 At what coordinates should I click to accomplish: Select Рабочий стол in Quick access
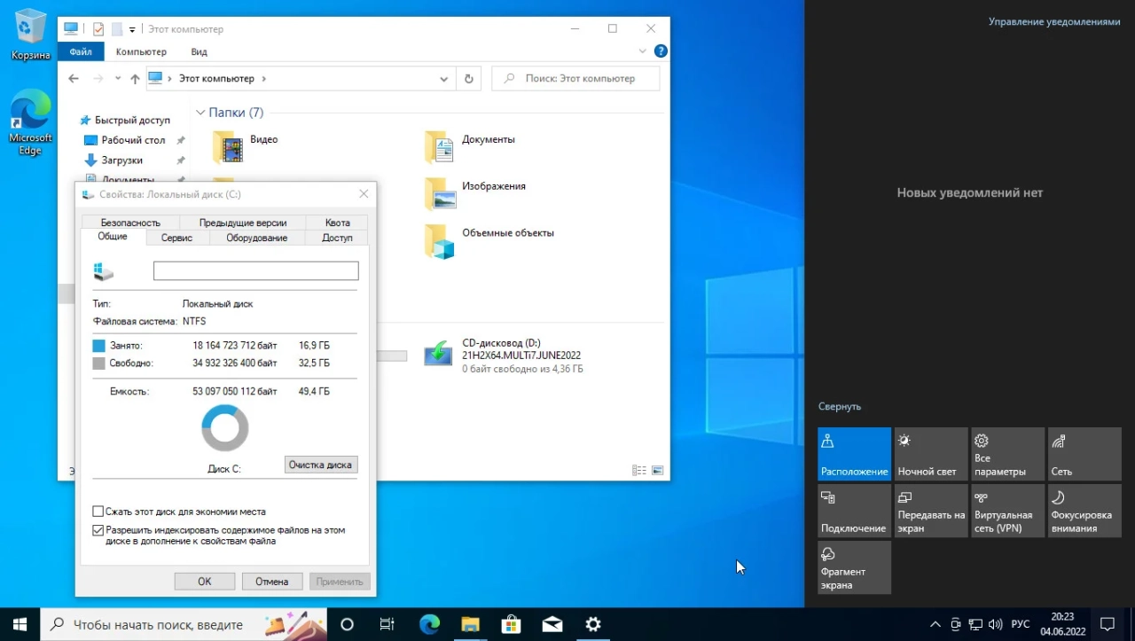tap(133, 140)
